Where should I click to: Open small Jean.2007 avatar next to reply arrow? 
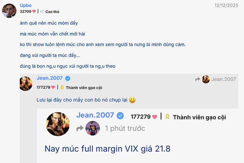pyautogui.click(x=206, y=79)
